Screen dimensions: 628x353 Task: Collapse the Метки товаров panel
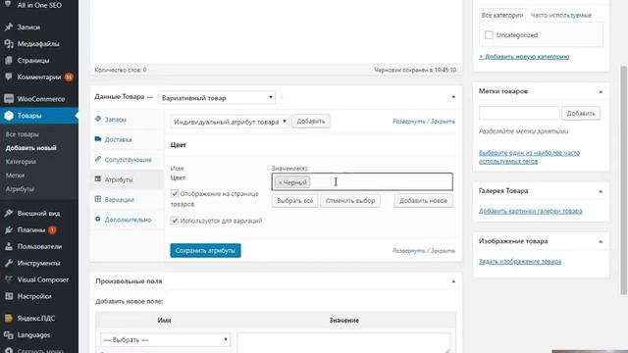[601, 91]
